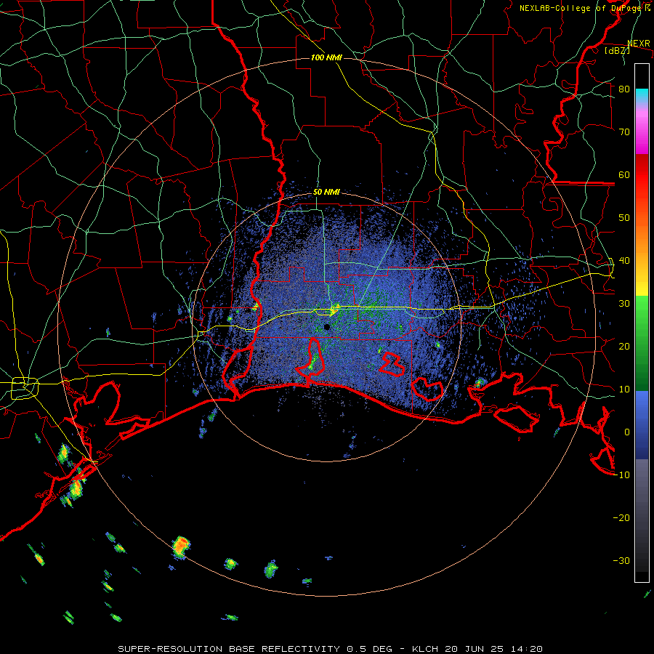654x654 pixels.
Task: Click the 0 value on dBZ scale
Action: [627, 432]
